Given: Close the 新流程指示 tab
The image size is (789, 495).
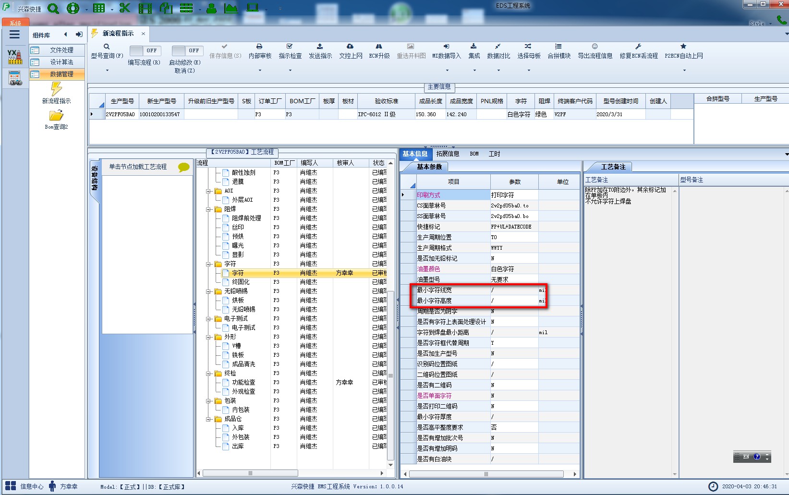Looking at the screenshot, I should point(143,34).
